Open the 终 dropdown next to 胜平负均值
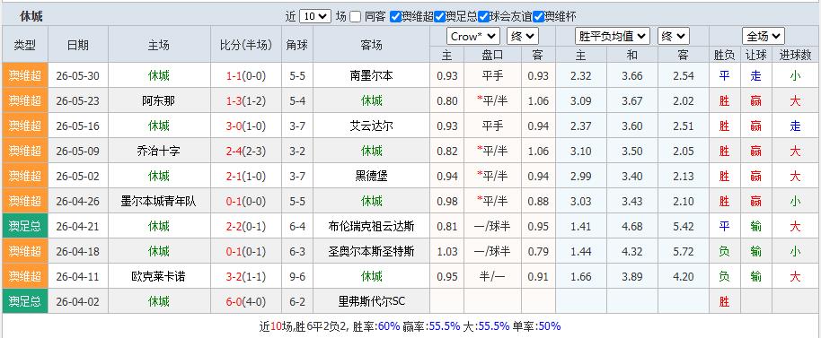Viewport: 821px width, 338px height. (674, 37)
